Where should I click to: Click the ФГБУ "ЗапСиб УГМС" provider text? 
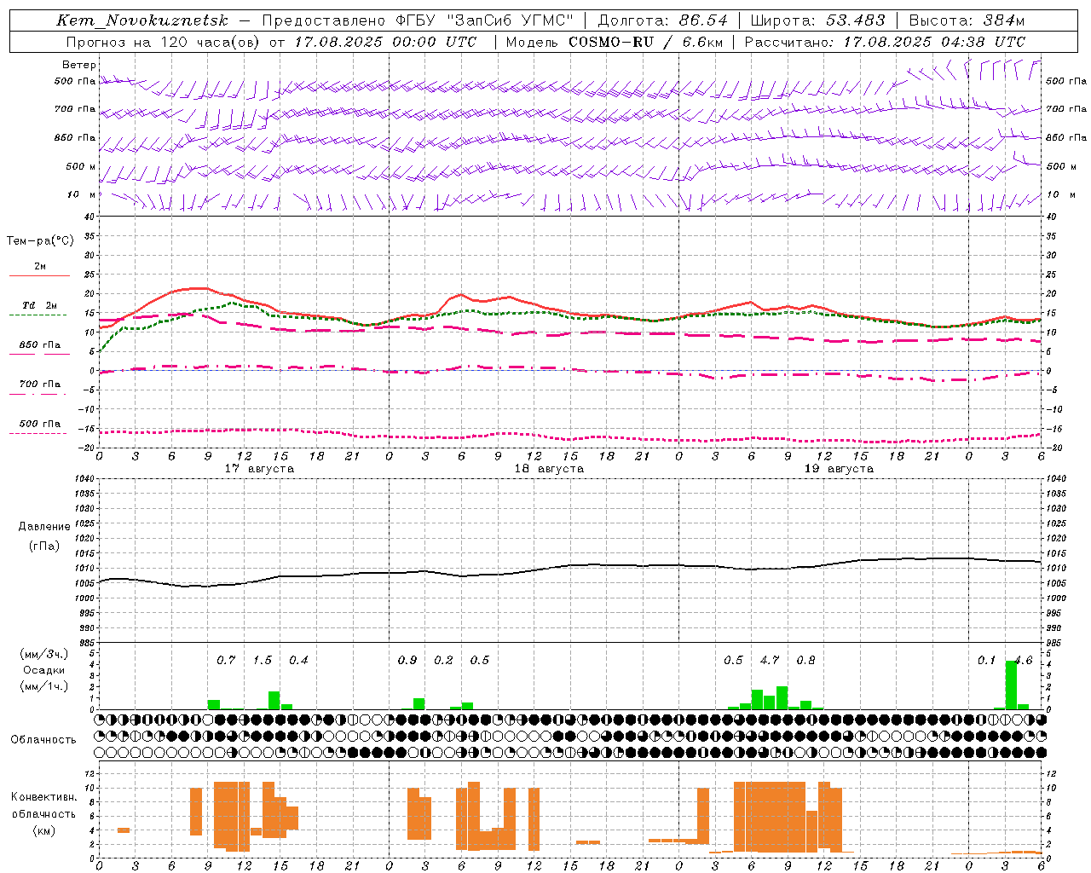click(x=485, y=20)
